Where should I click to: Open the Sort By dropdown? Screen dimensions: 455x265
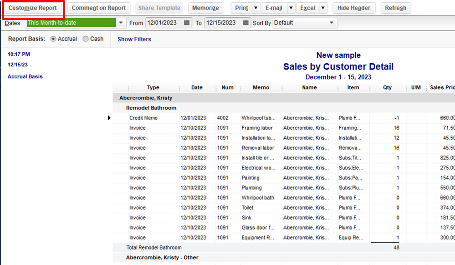click(x=332, y=23)
